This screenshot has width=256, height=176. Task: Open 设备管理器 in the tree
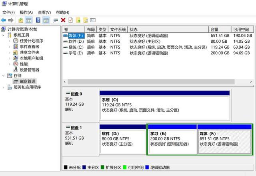pos(30,70)
